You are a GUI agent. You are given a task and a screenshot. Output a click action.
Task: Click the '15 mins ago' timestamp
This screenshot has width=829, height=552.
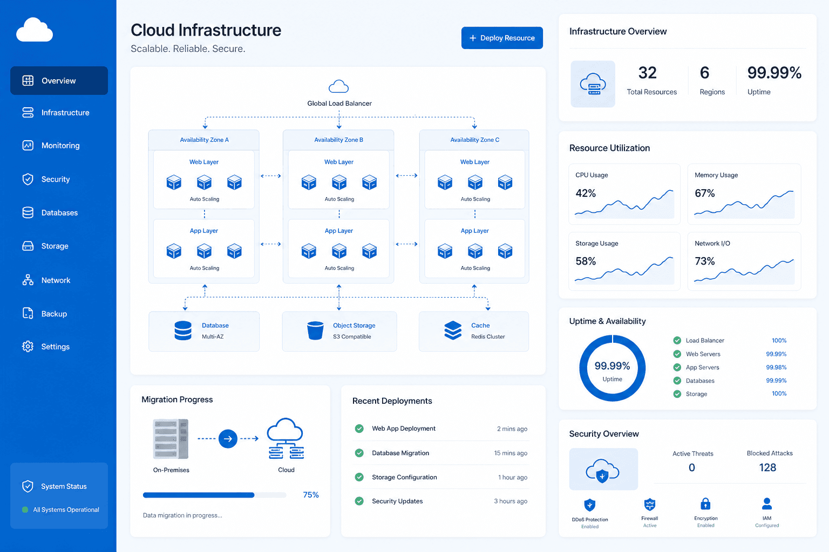(x=511, y=453)
